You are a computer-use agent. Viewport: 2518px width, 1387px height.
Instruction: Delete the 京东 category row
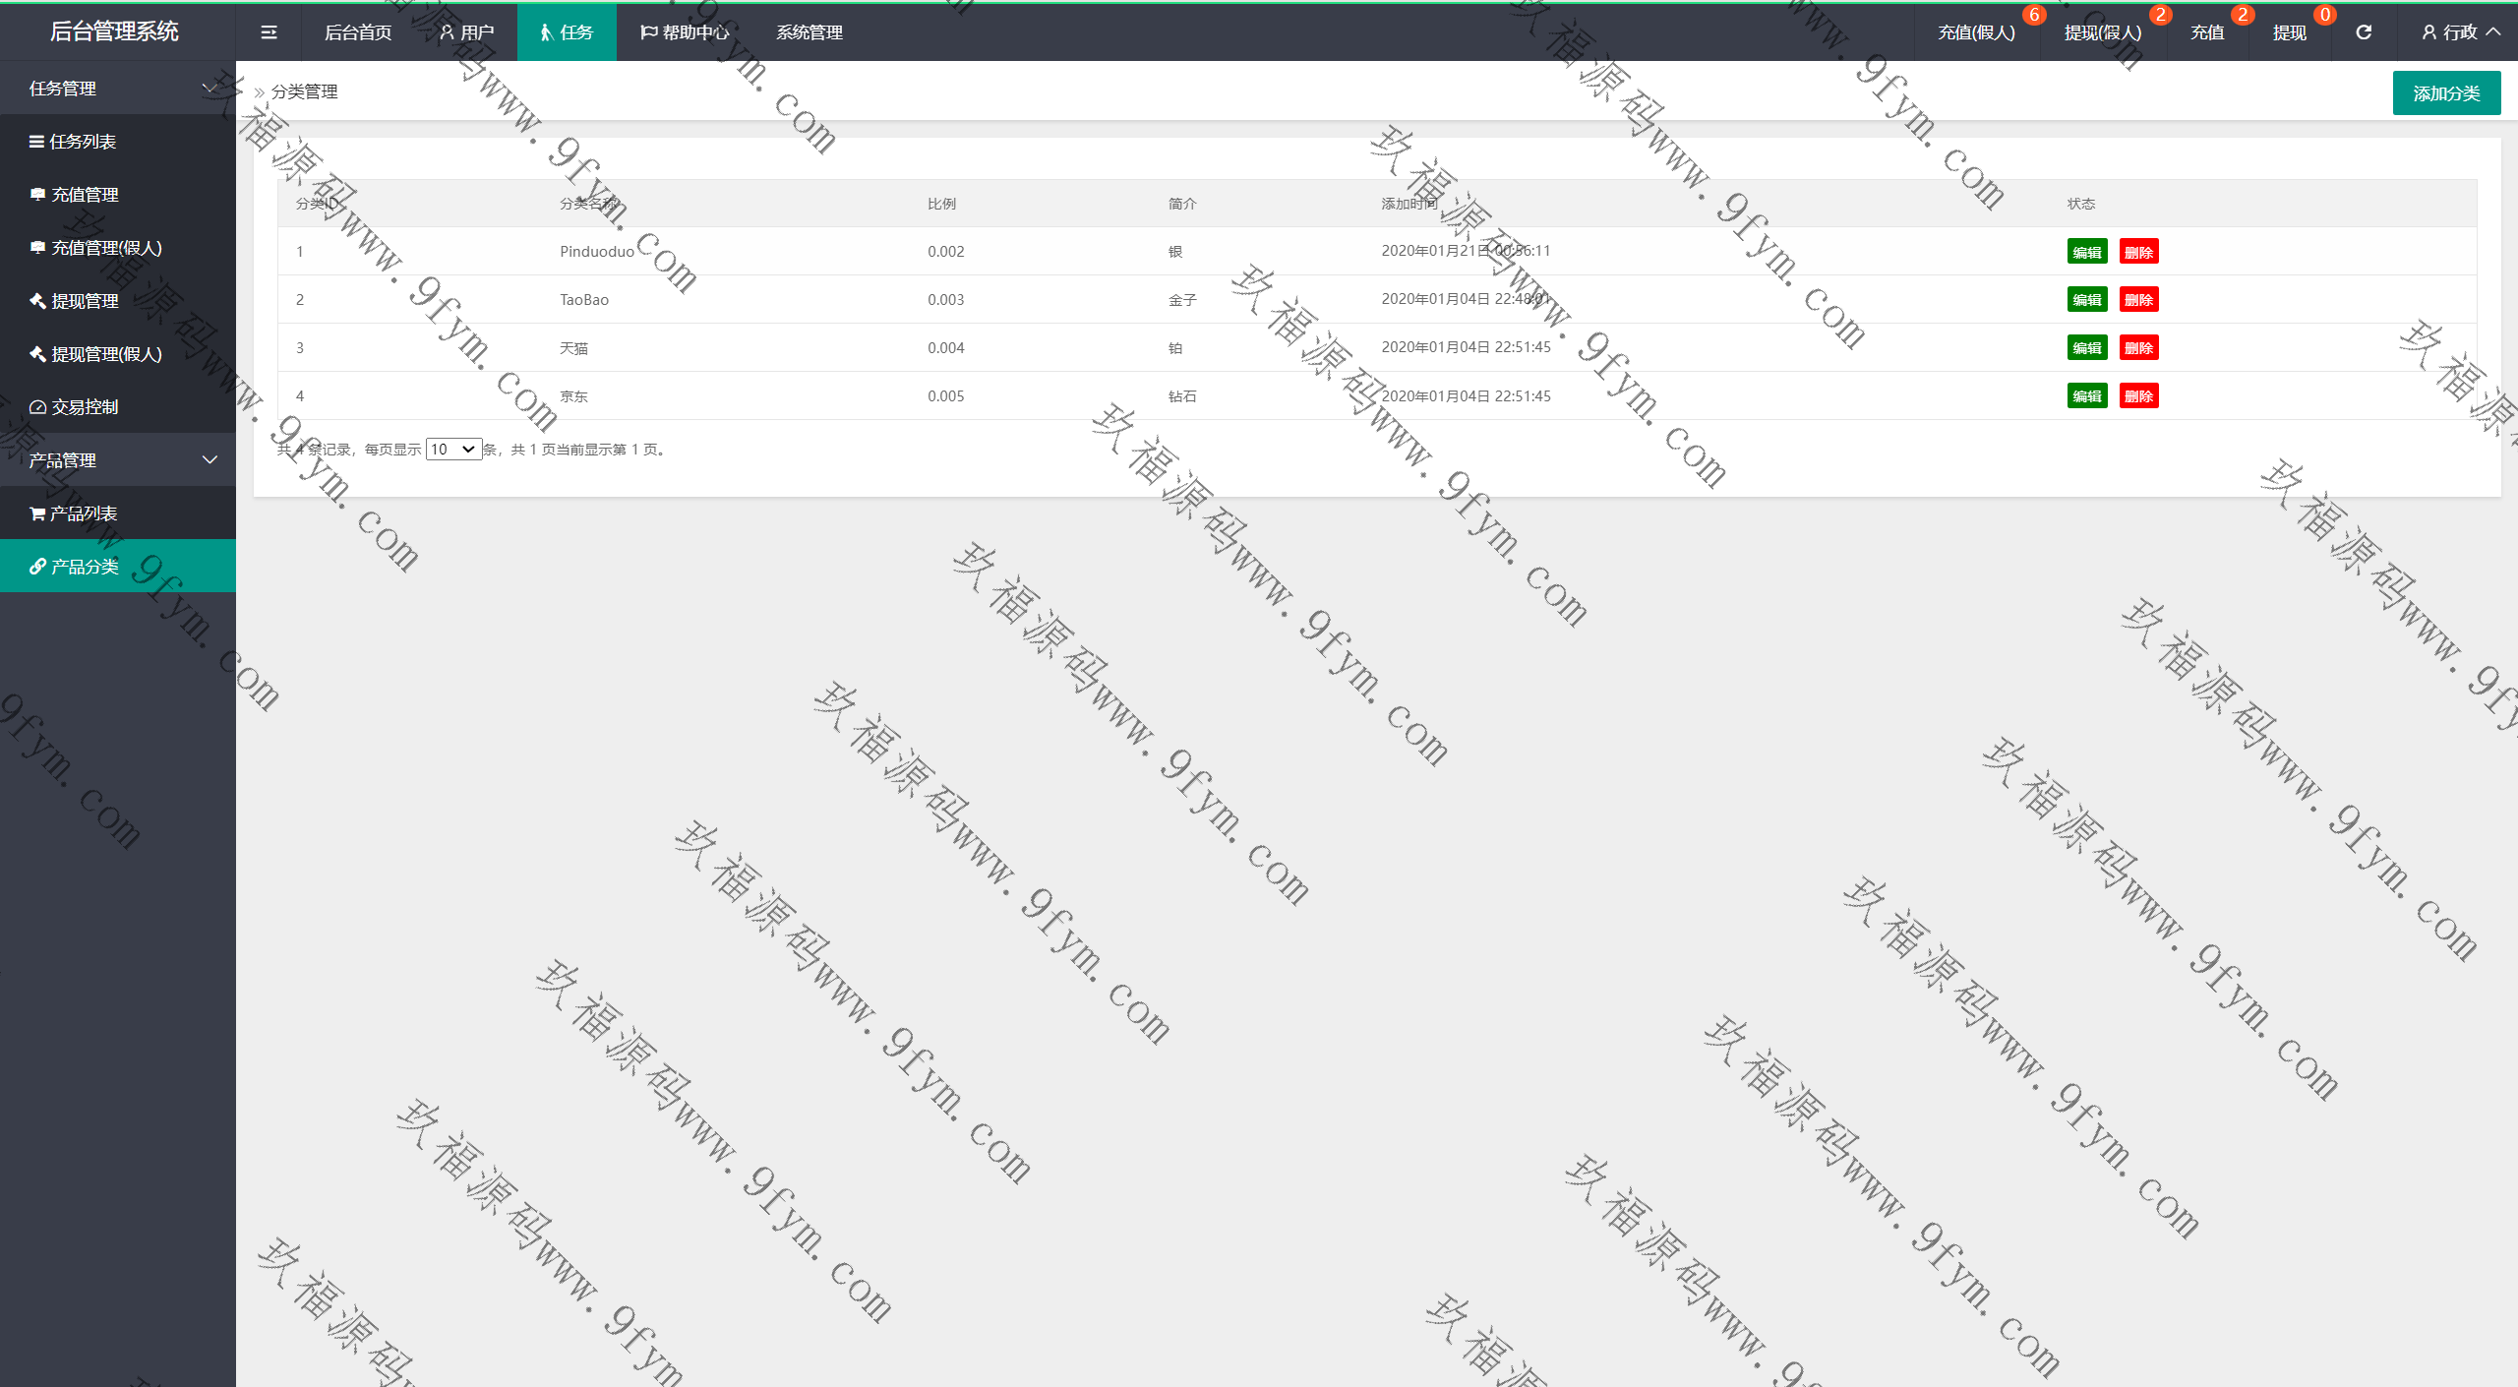pos(2138,396)
